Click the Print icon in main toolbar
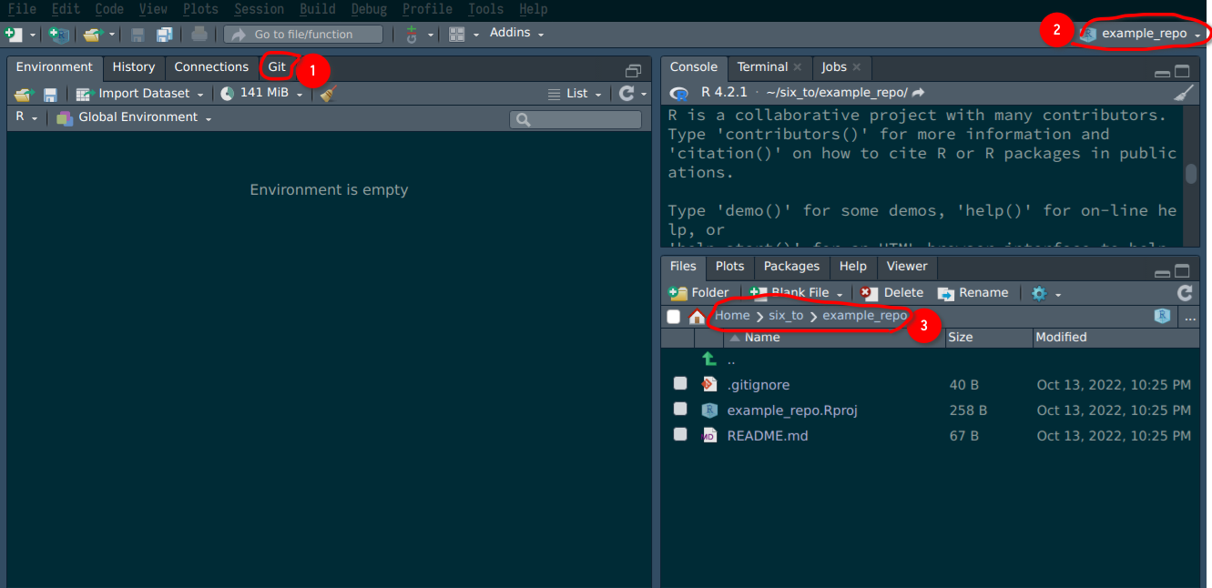 coord(199,34)
